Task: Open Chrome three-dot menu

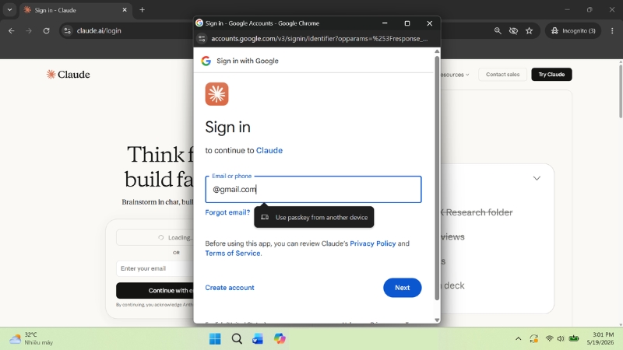Action: 612,30
